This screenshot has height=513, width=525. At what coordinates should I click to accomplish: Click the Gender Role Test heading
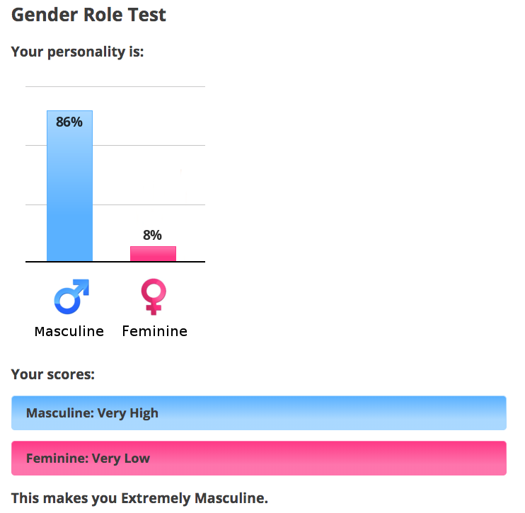pos(88,15)
